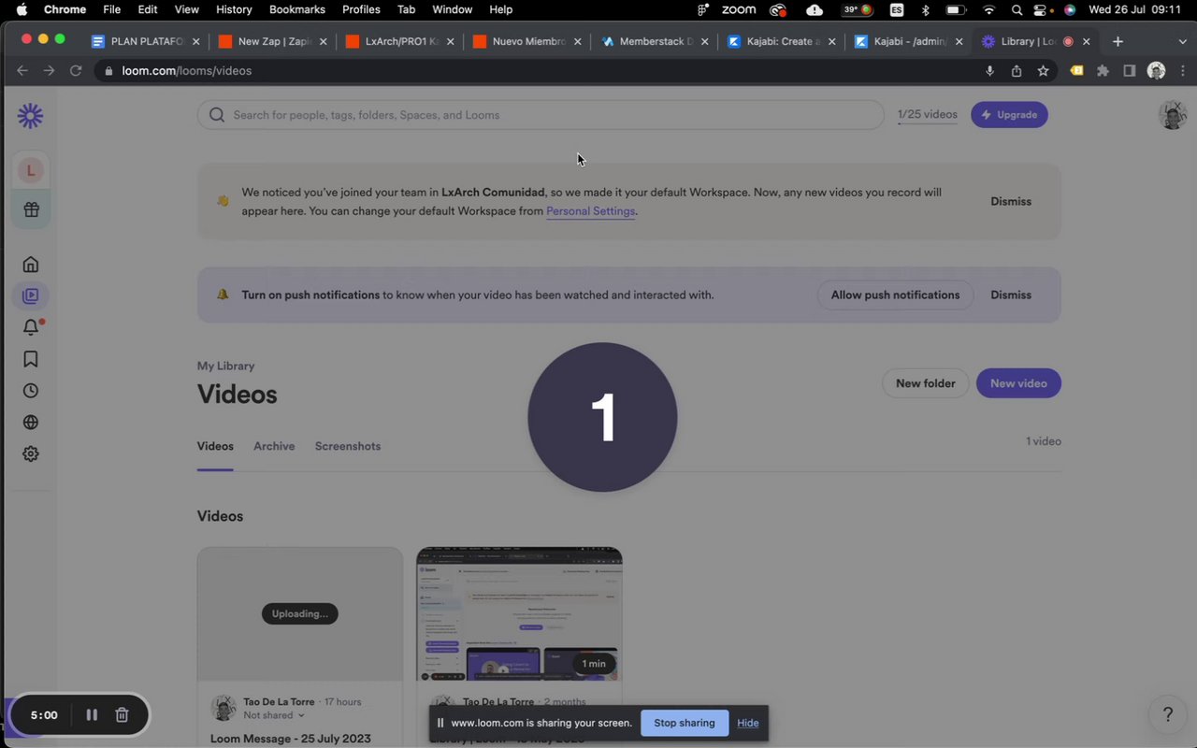The image size is (1197, 748).
Task: Dismiss the default Workspace notice
Action: coord(1011,201)
